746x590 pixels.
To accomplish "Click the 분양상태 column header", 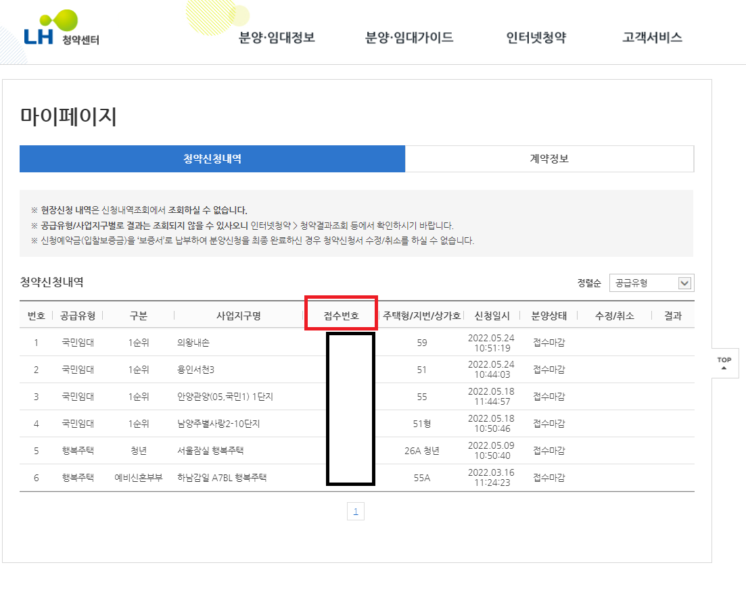I will [x=549, y=316].
